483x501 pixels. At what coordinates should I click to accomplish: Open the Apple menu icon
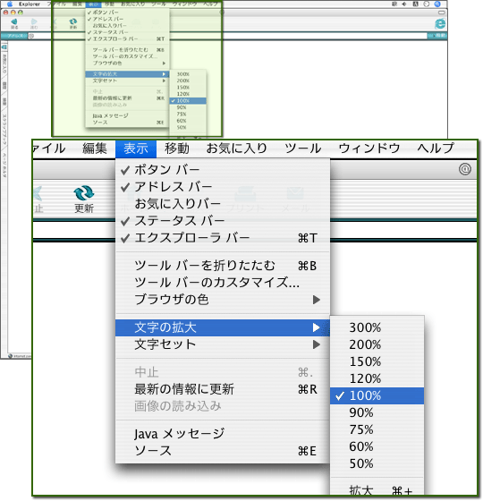(x=10, y=4)
